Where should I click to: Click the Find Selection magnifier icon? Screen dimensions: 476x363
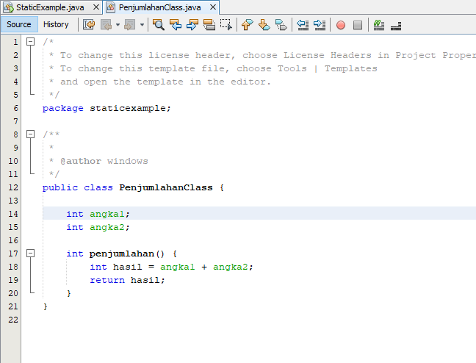click(159, 24)
